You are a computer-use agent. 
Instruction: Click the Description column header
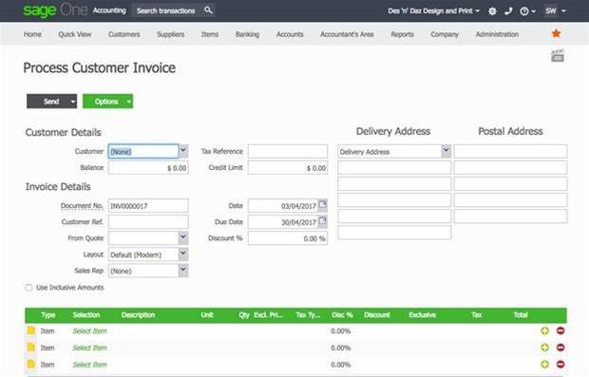138,314
